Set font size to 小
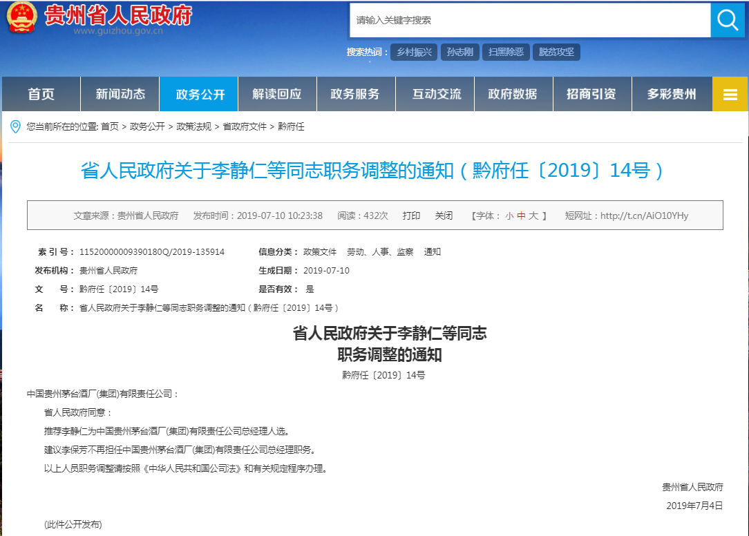Screen dimensions: 749x536 (509, 216)
